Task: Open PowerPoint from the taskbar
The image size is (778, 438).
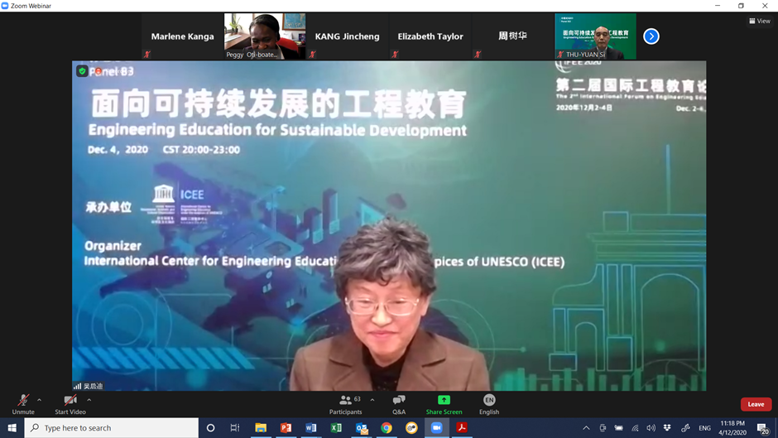Action: point(286,428)
